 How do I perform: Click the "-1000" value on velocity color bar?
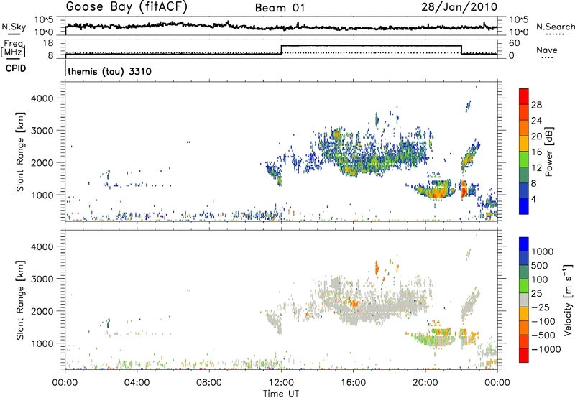(x=546, y=349)
